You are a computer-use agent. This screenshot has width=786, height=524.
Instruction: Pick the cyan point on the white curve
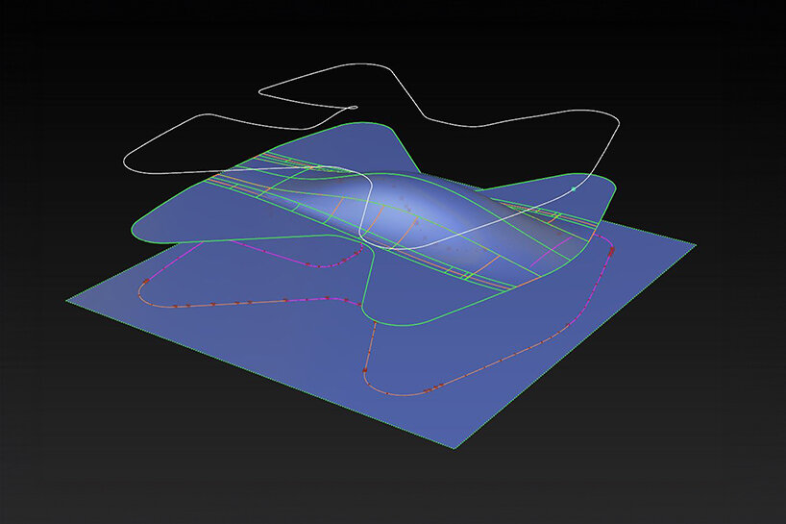(574, 189)
